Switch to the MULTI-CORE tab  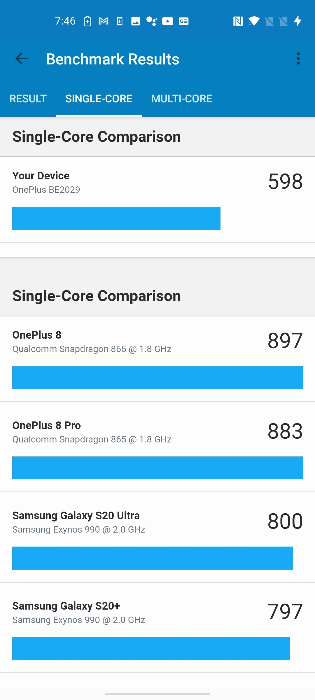pos(181,99)
